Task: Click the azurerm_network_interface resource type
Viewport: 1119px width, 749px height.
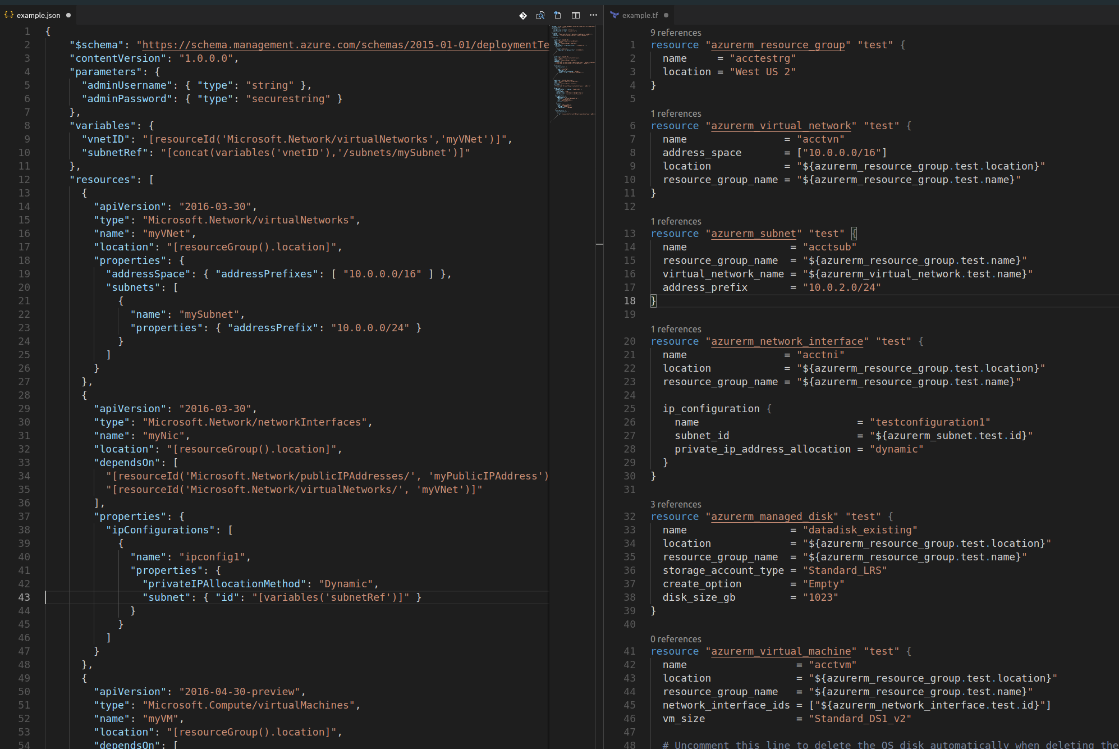Action: click(x=787, y=341)
